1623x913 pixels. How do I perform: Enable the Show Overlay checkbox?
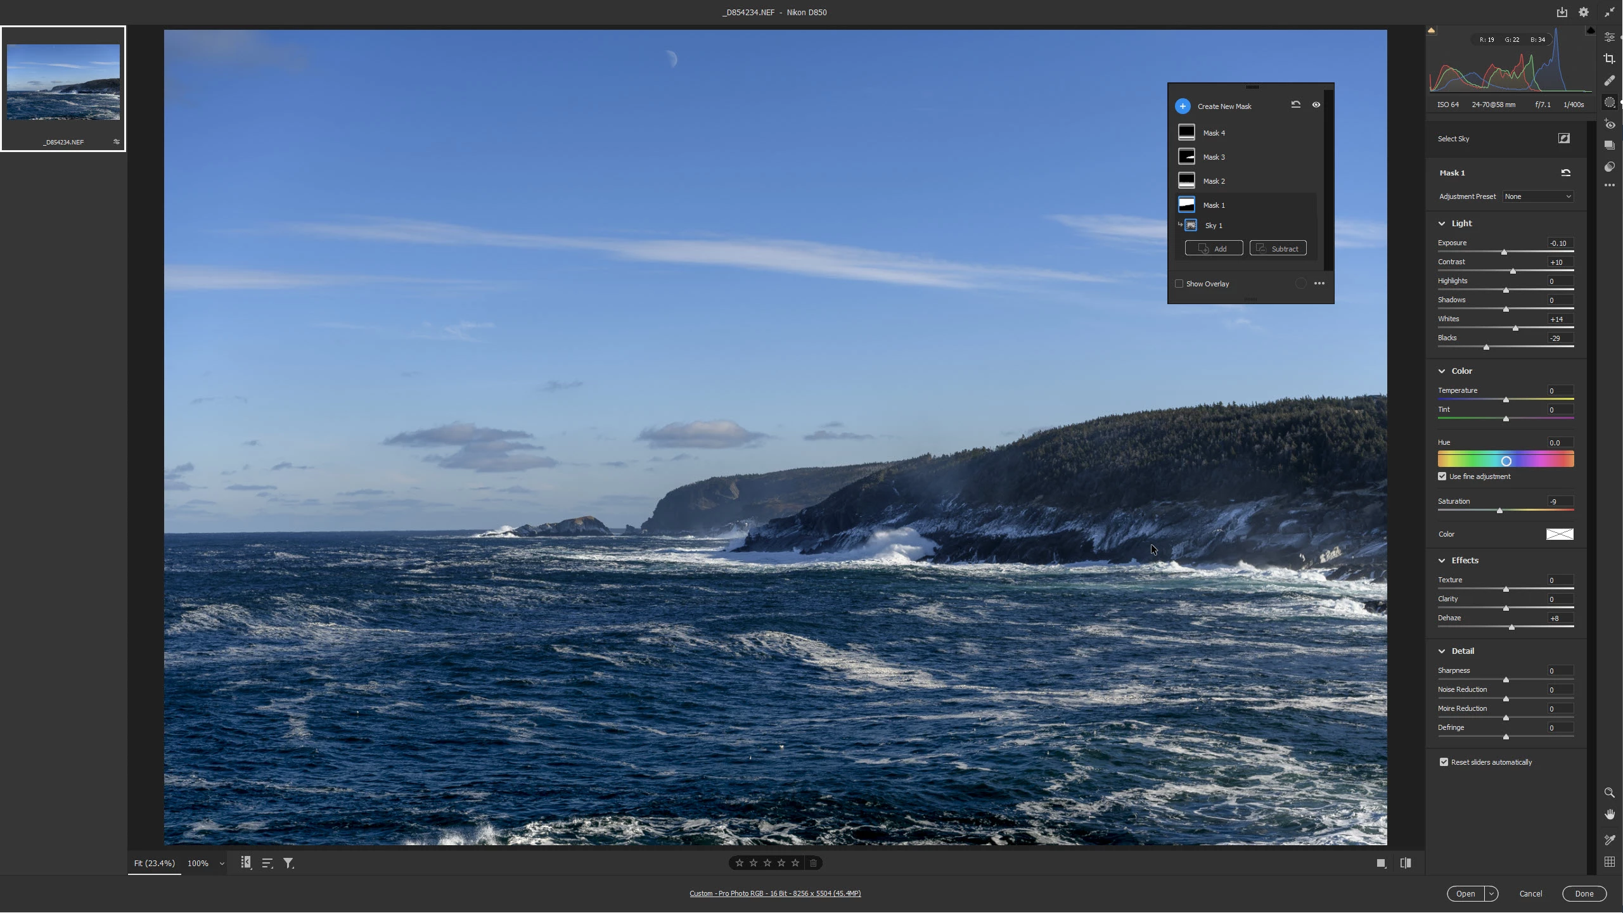click(1179, 284)
